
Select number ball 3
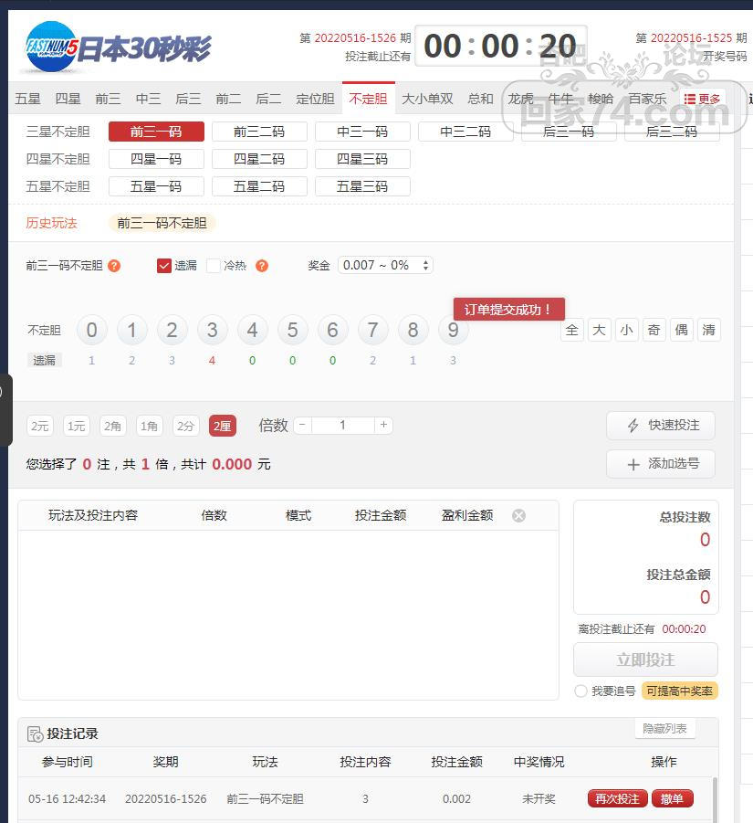click(x=212, y=330)
